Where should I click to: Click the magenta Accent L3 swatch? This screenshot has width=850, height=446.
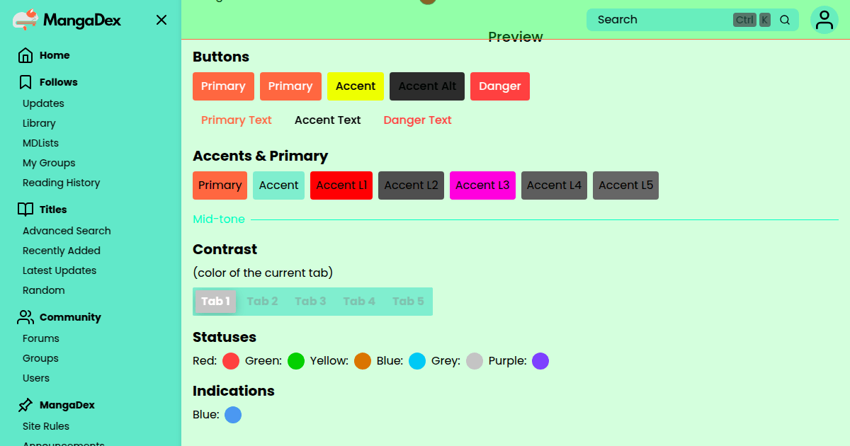[482, 185]
